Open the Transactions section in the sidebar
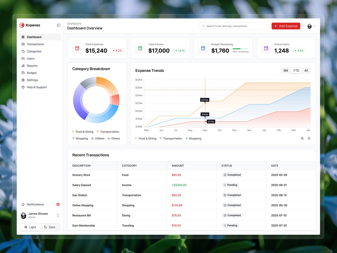 tap(35, 44)
